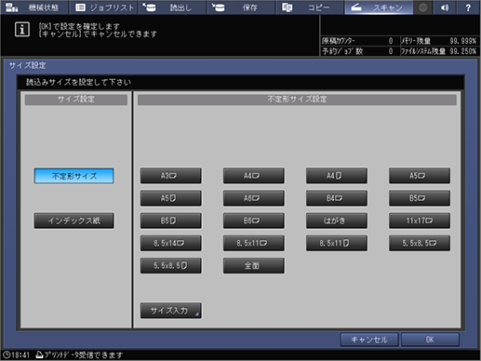Choose 5.5x8.5 portrait size
The width and height of the screenshot is (481, 361).
[x=171, y=266]
